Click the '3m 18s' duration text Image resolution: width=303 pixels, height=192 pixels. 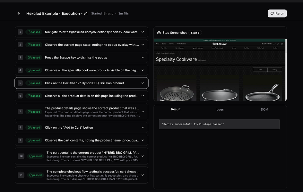coord(124,13)
